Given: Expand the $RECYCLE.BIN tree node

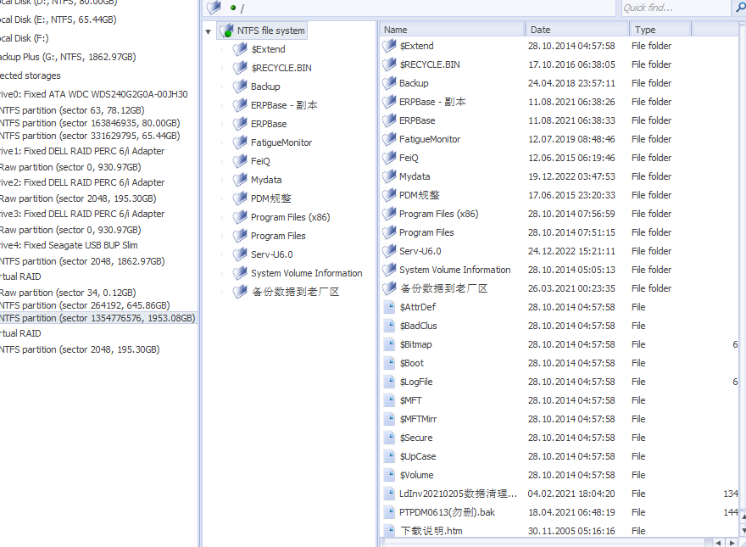Looking at the screenshot, I should (222, 68).
